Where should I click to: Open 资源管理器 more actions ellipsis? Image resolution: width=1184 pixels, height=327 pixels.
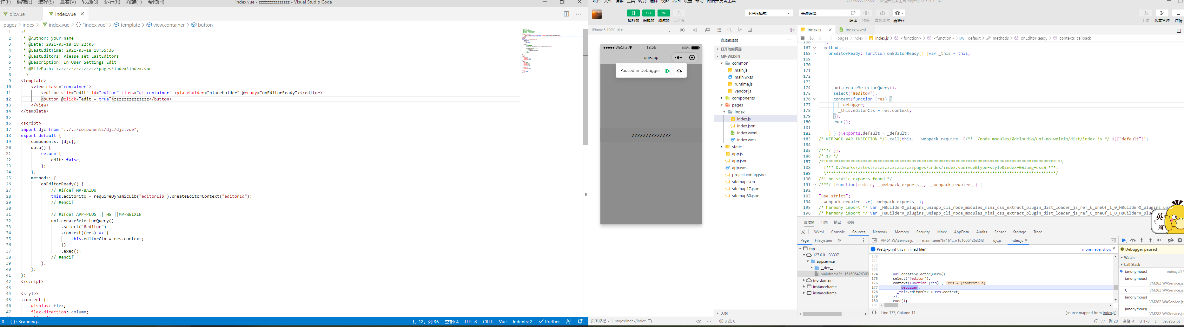(x=789, y=40)
